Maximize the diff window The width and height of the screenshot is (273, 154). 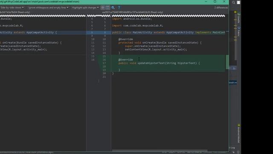[x=215, y=2]
